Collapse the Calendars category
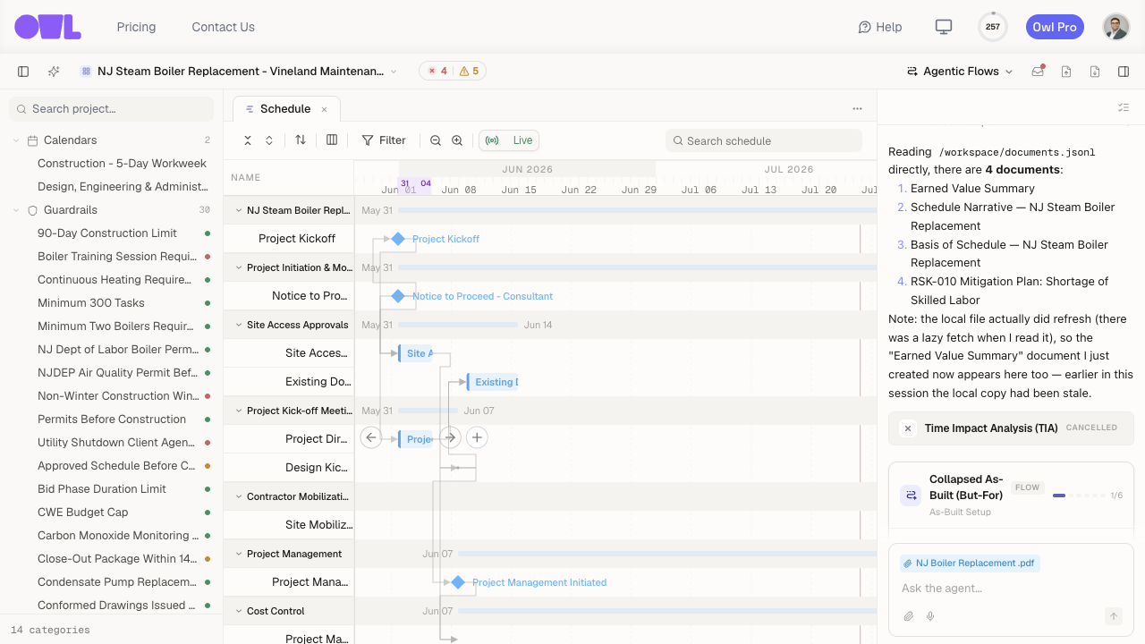Screen dimensions: 1145x644 16,140
